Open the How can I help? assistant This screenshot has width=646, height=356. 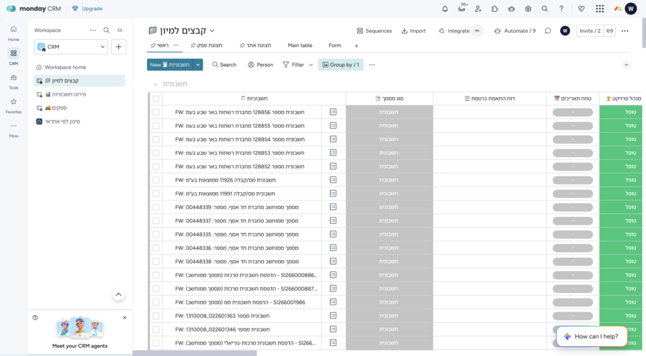point(592,336)
